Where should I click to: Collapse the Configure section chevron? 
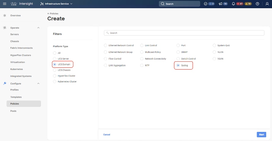coord(38,84)
